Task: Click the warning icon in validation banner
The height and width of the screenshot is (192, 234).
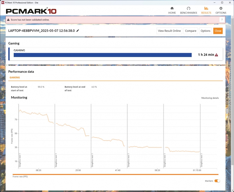Action: tap(8, 20)
